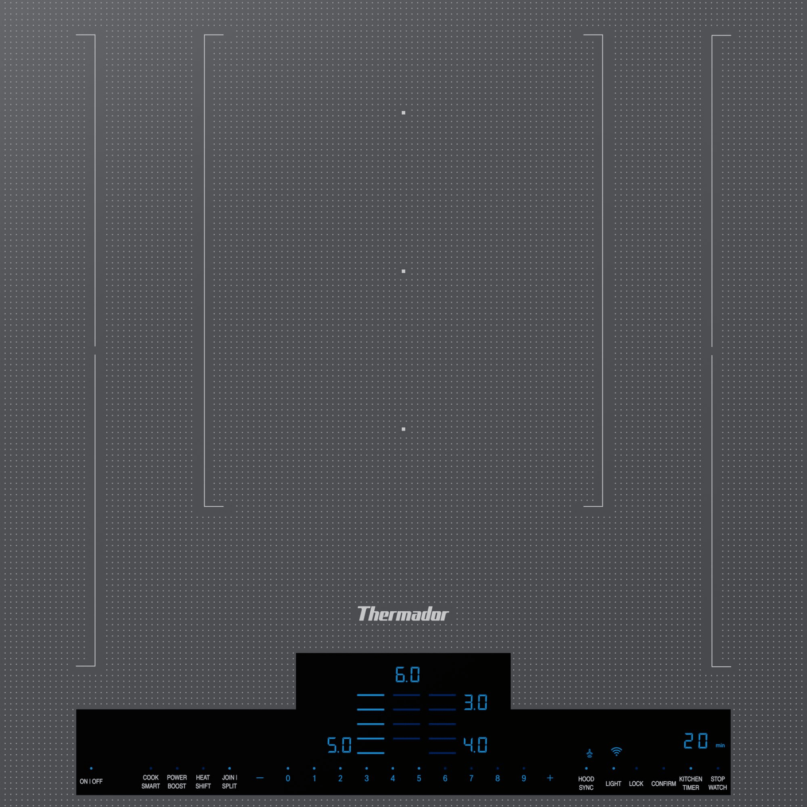
Task: Open the Kitchen Timer
Action: (690, 783)
